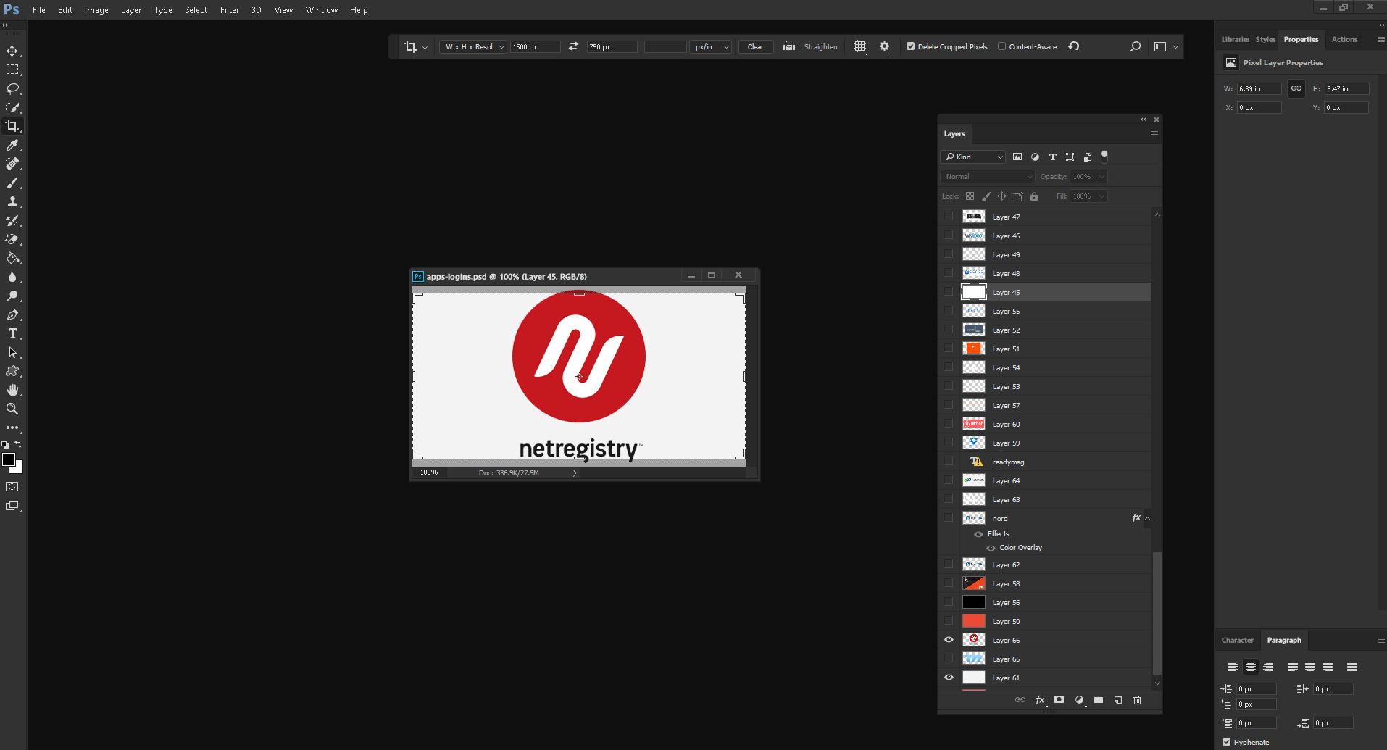This screenshot has height=750, width=1387.
Task: Swap width and height crop values
Action: coord(573,46)
